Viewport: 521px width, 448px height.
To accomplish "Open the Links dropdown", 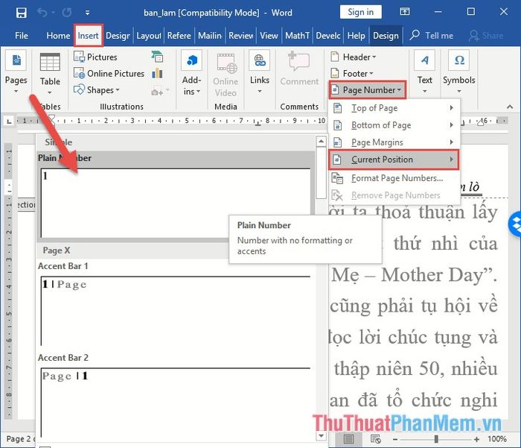I will coord(260,72).
